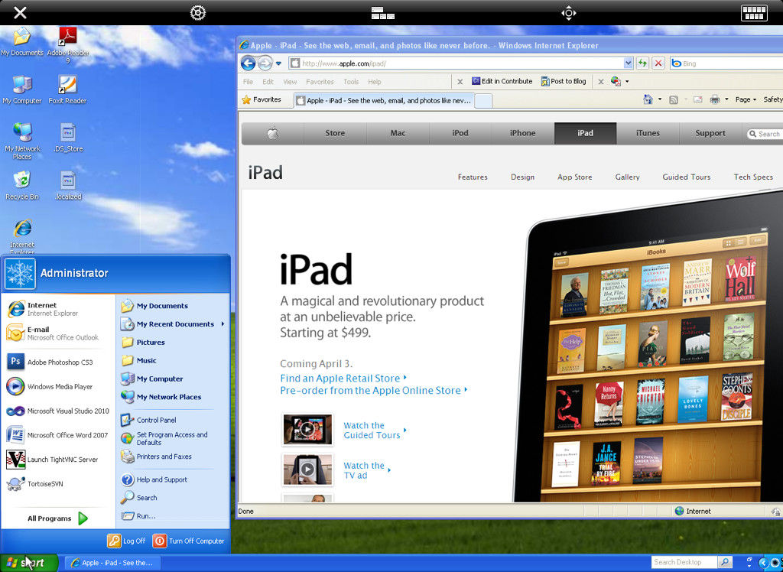Image resolution: width=783 pixels, height=572 pixels.
Task: Go forward with IE forward arrow
Action: [x=265, y=63]
